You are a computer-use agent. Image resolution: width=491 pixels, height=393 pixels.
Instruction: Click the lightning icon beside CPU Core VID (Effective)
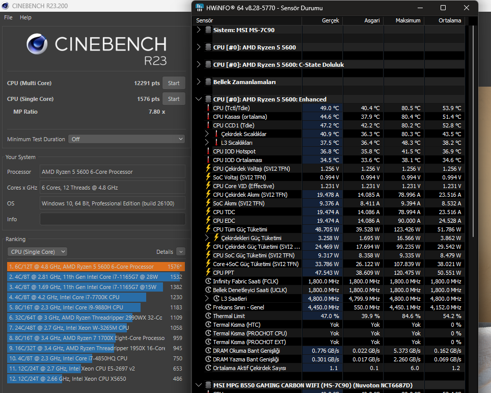[208, 186]
